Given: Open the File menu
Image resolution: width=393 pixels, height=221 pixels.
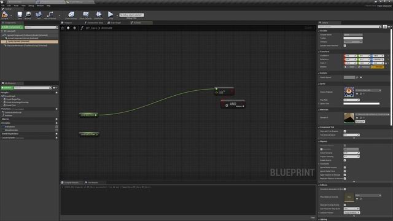Looking at the screenshot, I should click(2, 6).
